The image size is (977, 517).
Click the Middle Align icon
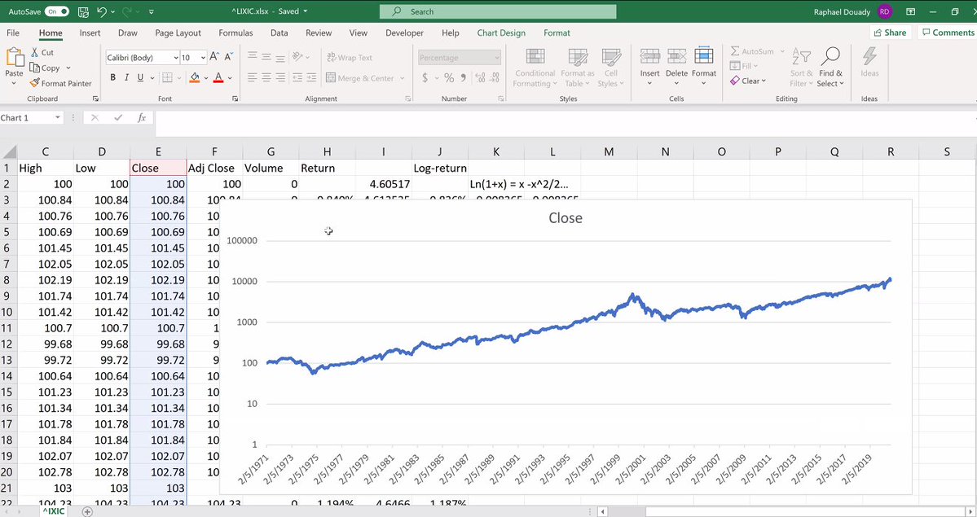[x=266, y=57]
